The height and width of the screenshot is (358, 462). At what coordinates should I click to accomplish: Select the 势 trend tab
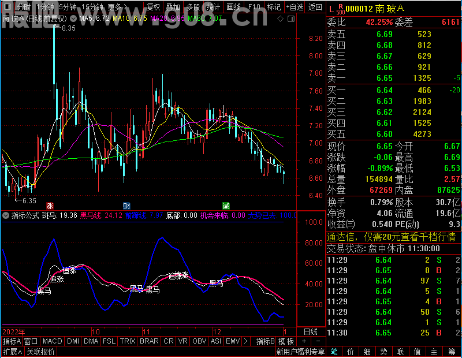pos(383,352)
